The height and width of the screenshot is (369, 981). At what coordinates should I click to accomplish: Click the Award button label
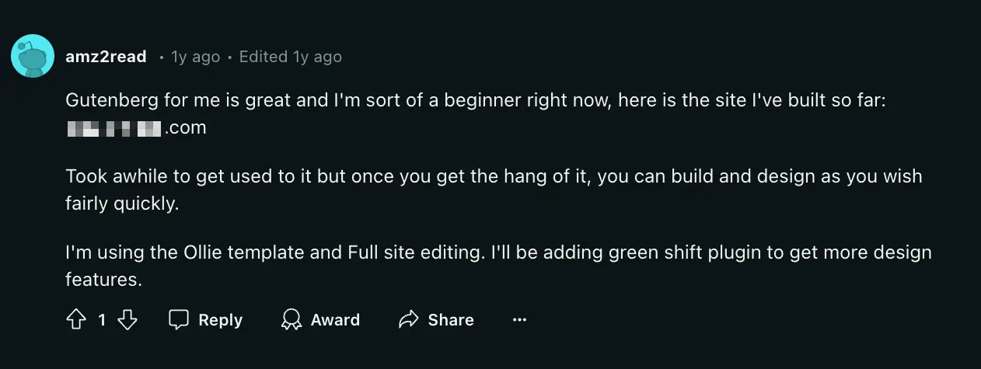[335, 320]
